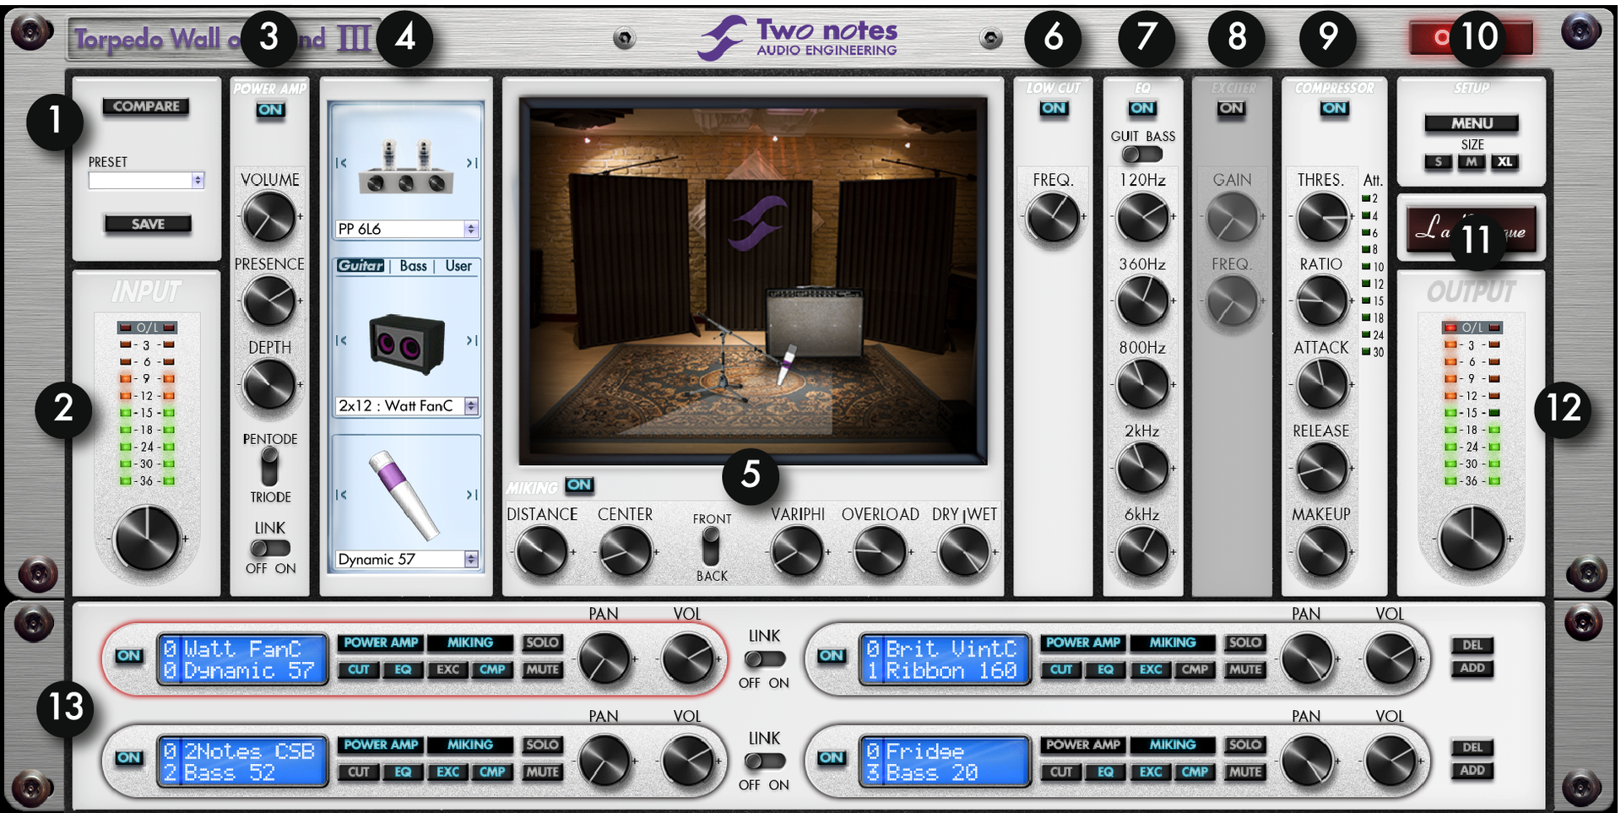The image size is (1621, 813).
Task: Toggle the Exciter ON switch
Action: coord(1232,108)
